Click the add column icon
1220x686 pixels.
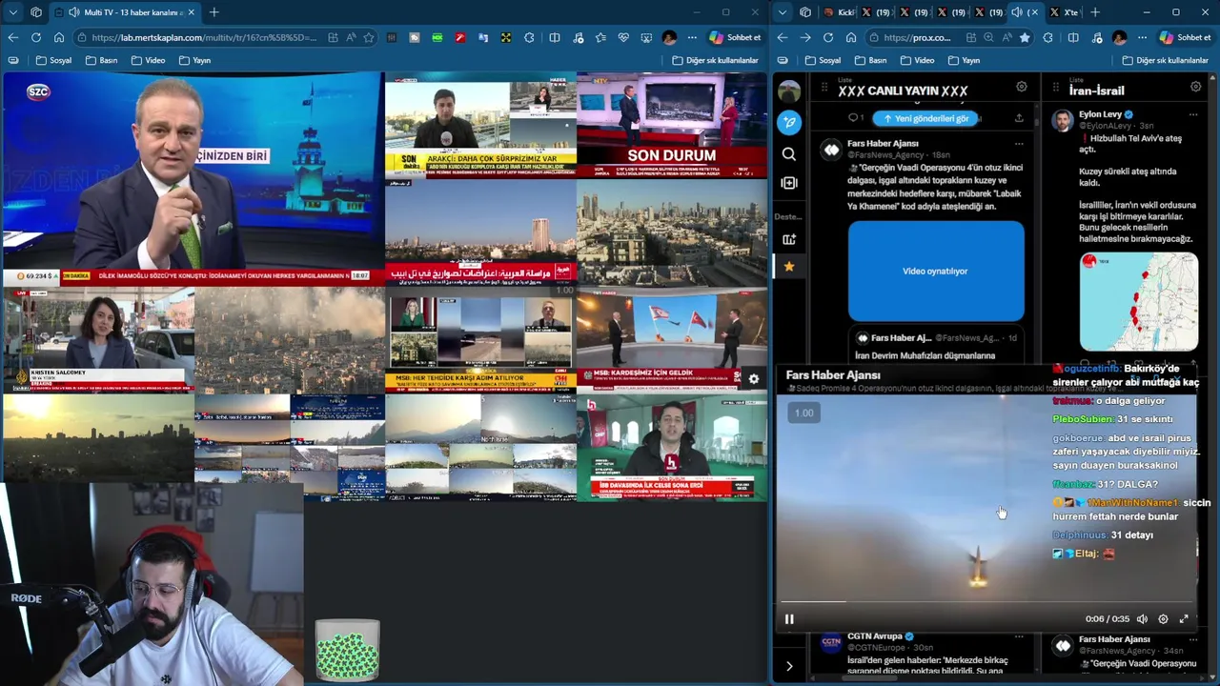pyautogui.click(x=789, y=183)
